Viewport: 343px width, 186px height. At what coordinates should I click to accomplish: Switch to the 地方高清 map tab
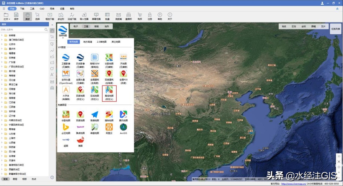87,42
